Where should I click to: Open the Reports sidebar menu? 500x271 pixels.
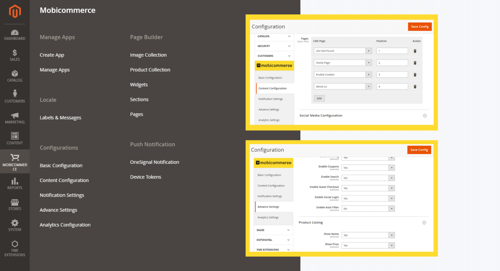click(15, 184)
